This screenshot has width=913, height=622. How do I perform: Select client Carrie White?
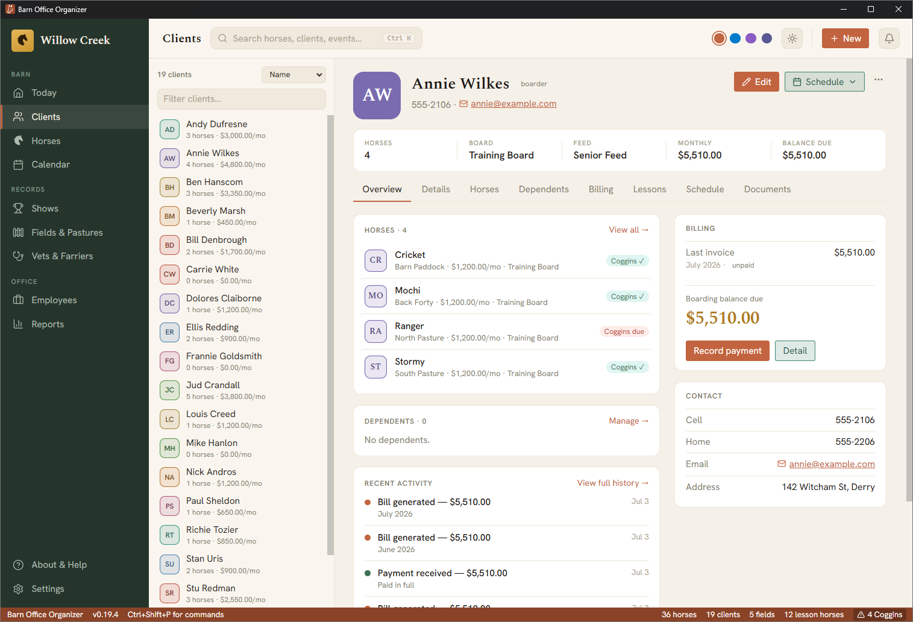(x=241, y=275)
